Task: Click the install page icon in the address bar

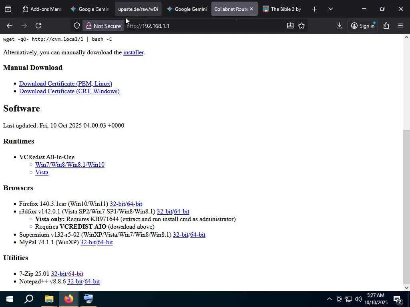Action: pyautogui.click(x=290, y=26)
